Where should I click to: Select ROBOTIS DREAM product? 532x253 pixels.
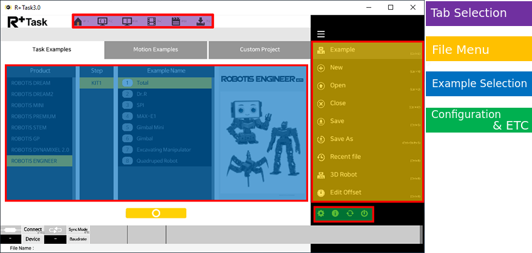click(x=39, y=83)
